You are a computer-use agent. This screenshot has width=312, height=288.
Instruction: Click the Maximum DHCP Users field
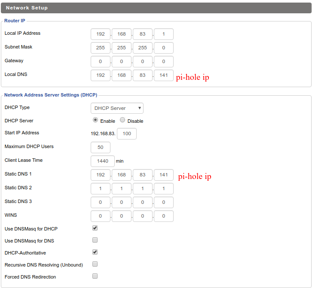pos(101,147)
